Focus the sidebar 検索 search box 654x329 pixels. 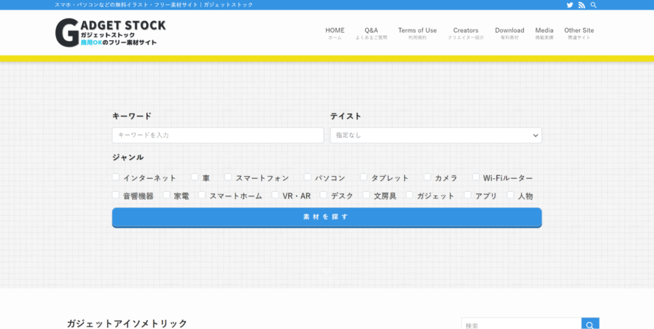click(x=521, y=325)
